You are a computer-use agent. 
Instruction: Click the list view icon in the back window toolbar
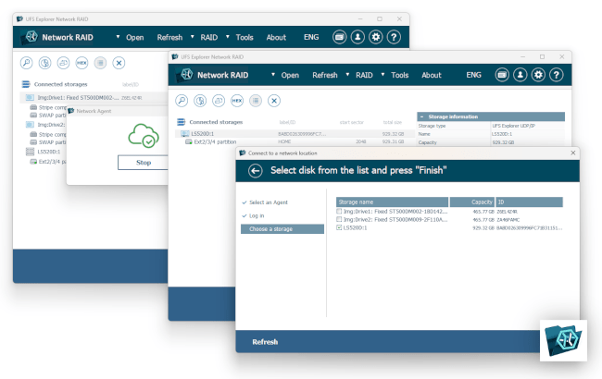[100, 63]
